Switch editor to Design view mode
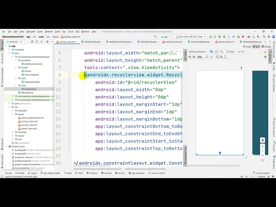The height and width of the screenshot is (207, 276). pyautogui.click(x=267, y=47)
